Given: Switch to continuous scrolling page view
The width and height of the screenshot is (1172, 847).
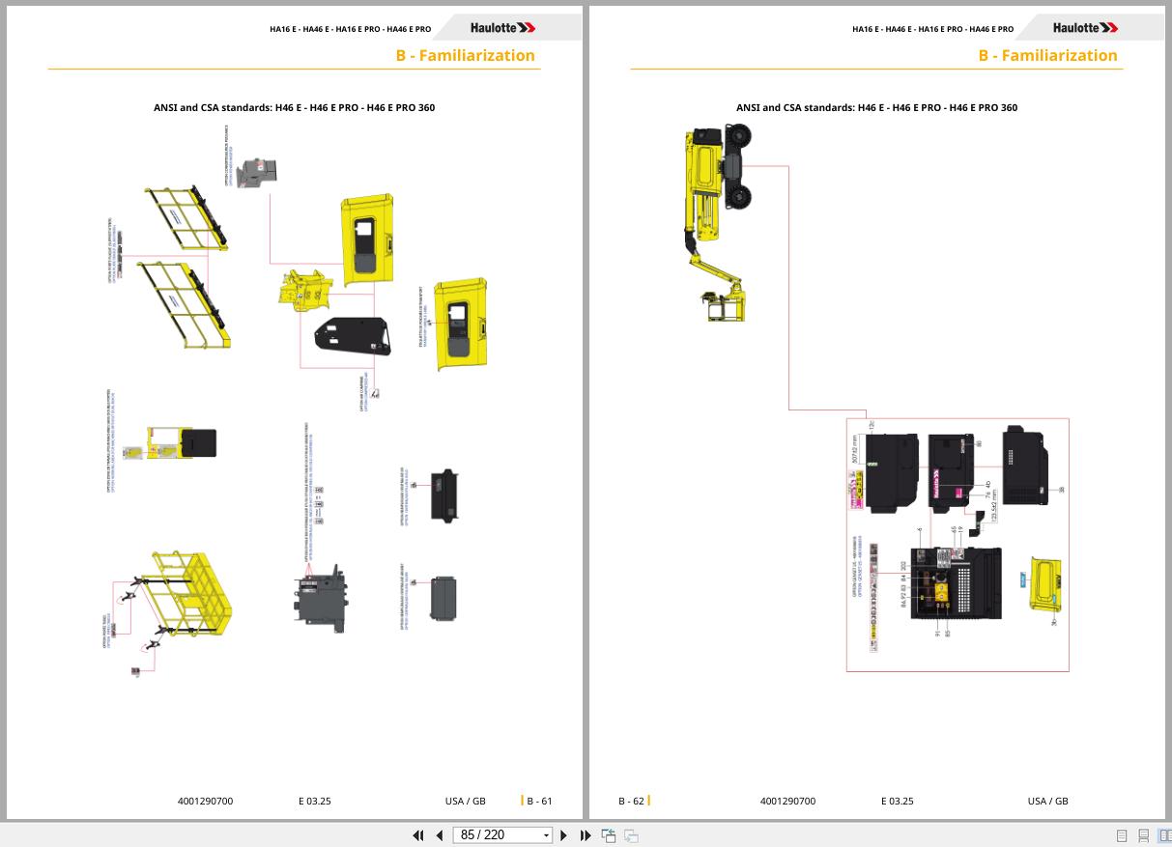Looking at the screenshot, I should point(1144,835).
